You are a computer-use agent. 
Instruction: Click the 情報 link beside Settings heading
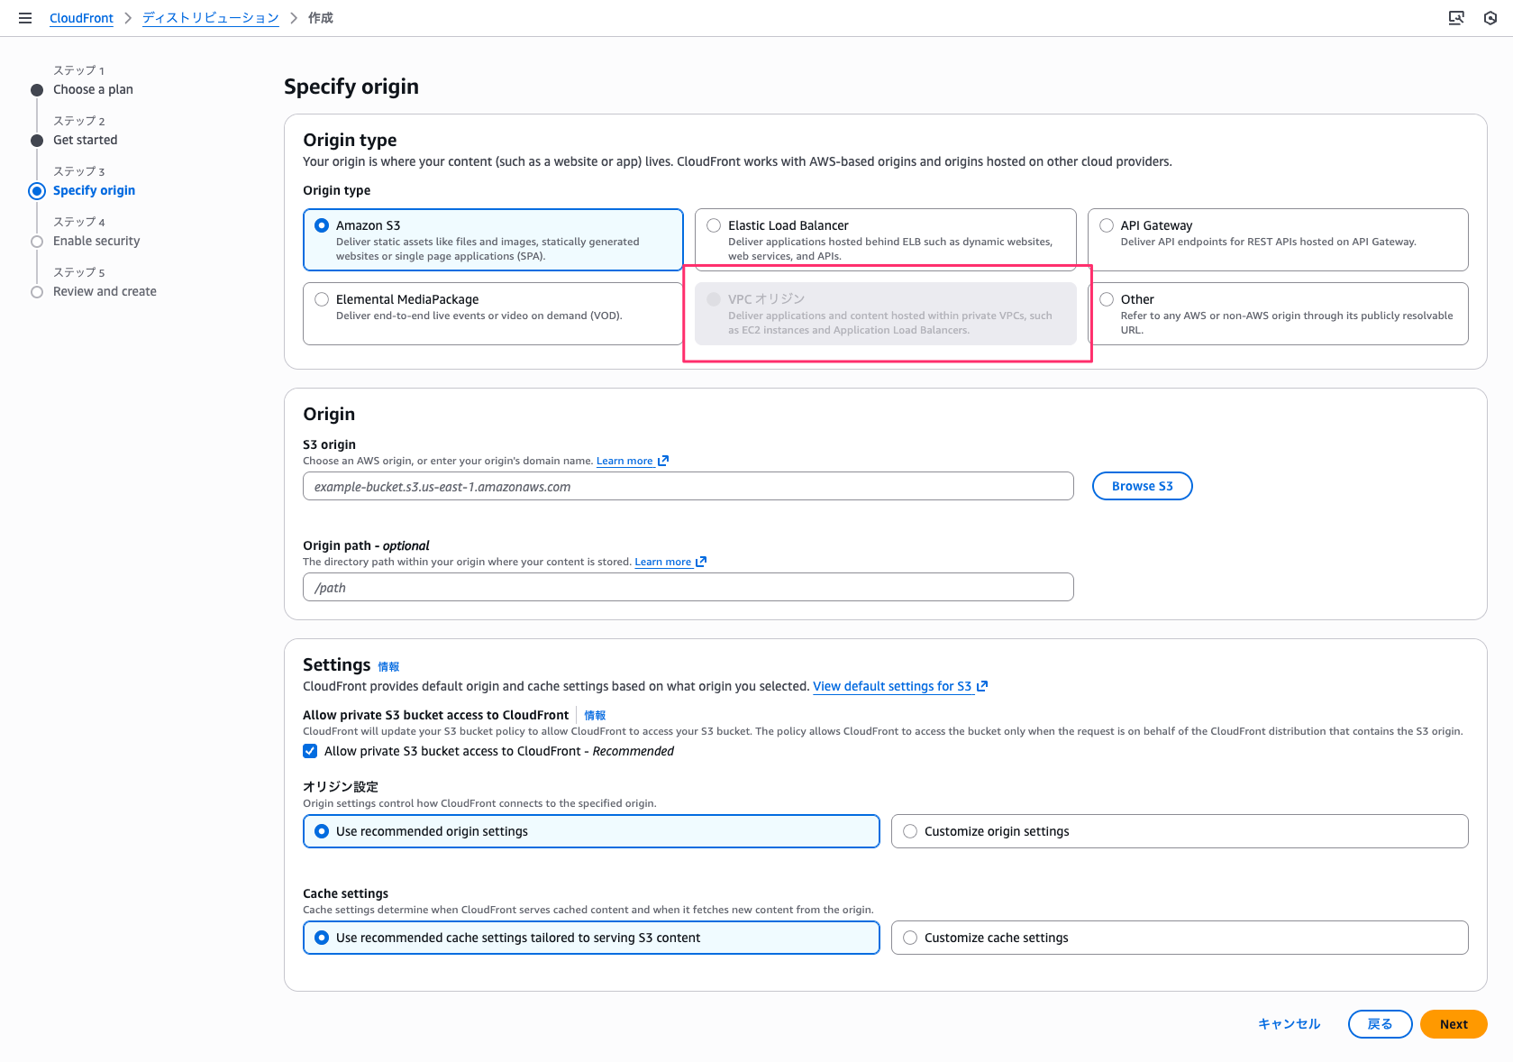pyautogui.click(x=388, y=667)
